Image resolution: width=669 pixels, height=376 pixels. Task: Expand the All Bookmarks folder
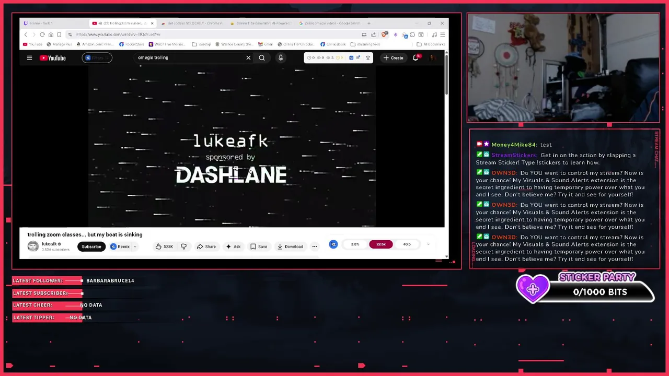pyautogui.click(x=431, y=44)
